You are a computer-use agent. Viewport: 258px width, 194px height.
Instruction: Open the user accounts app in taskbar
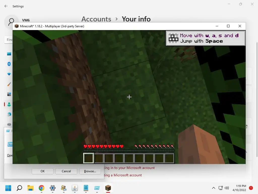(x=64, y=188)
